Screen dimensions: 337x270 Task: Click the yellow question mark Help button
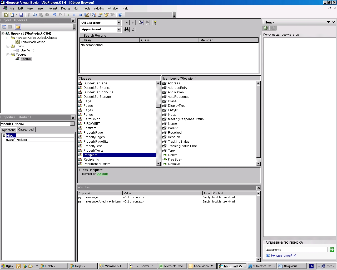point(155,23)
